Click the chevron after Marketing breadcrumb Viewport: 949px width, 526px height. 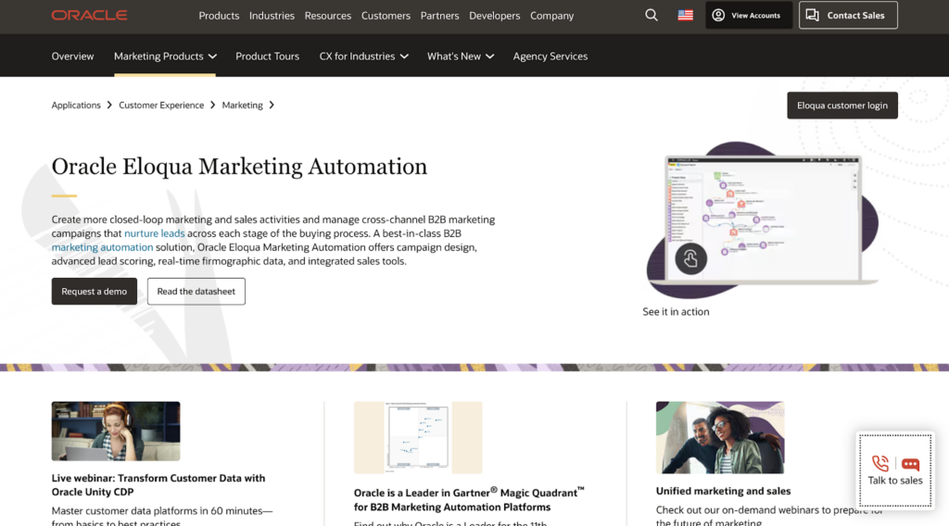272,106
